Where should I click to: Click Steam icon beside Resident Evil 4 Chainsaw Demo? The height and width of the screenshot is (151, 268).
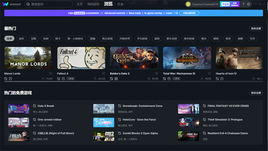point(204,133)
